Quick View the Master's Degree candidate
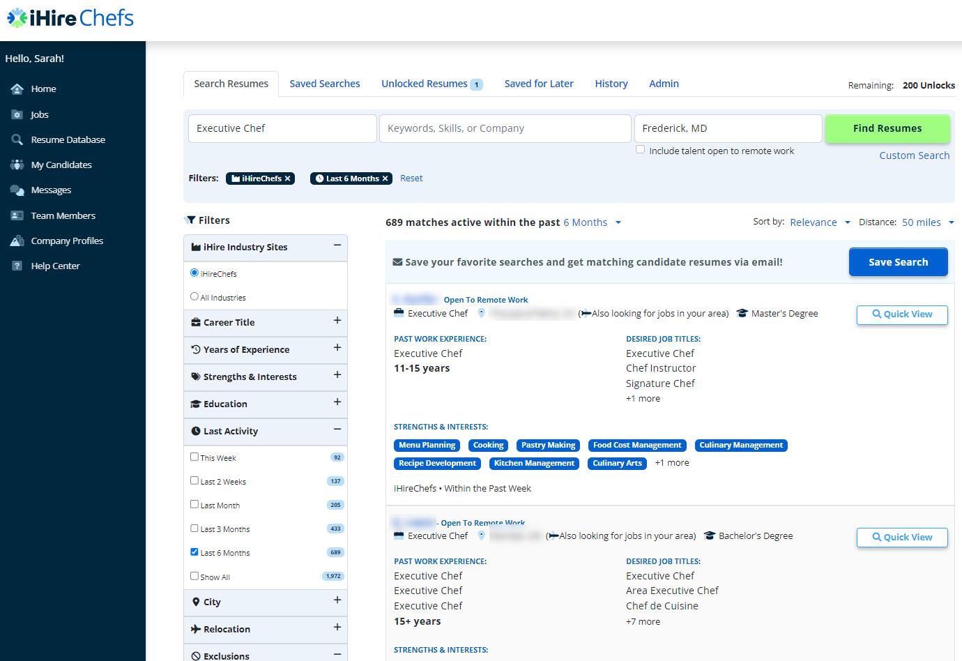 pyautogui.click(x=902, y=314)
